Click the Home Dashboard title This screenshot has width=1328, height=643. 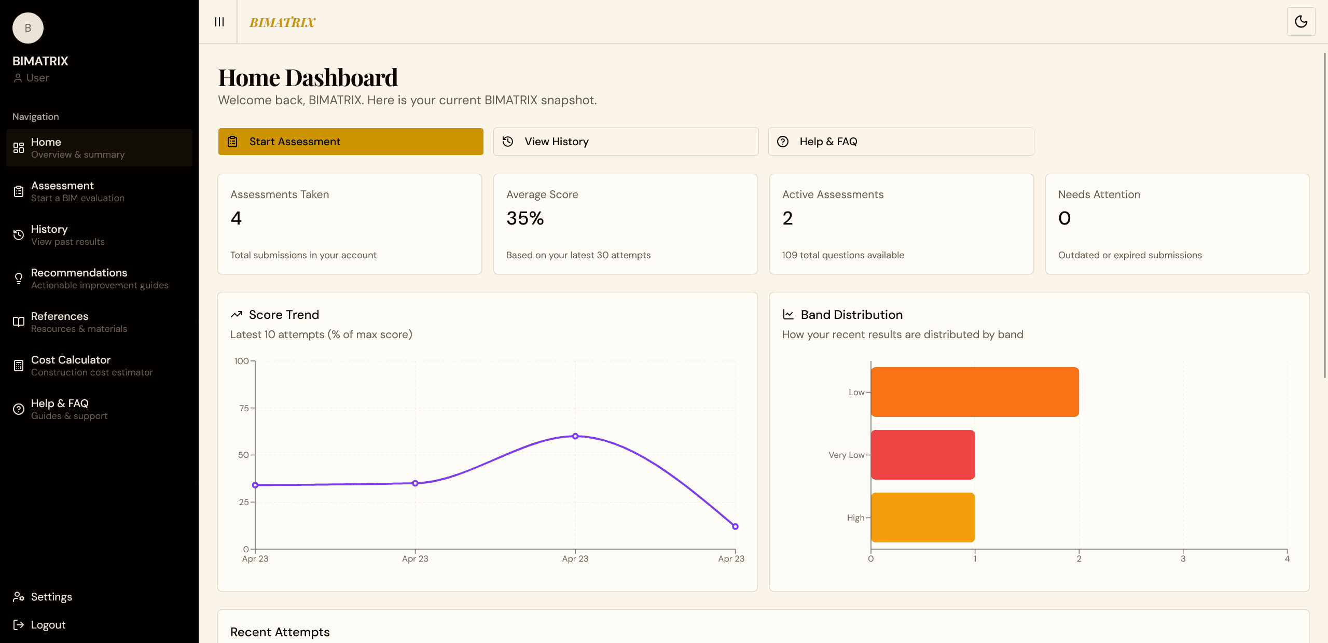(308, 78)
